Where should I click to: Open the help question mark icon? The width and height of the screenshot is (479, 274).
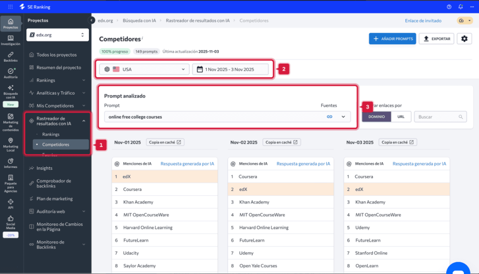449,7
